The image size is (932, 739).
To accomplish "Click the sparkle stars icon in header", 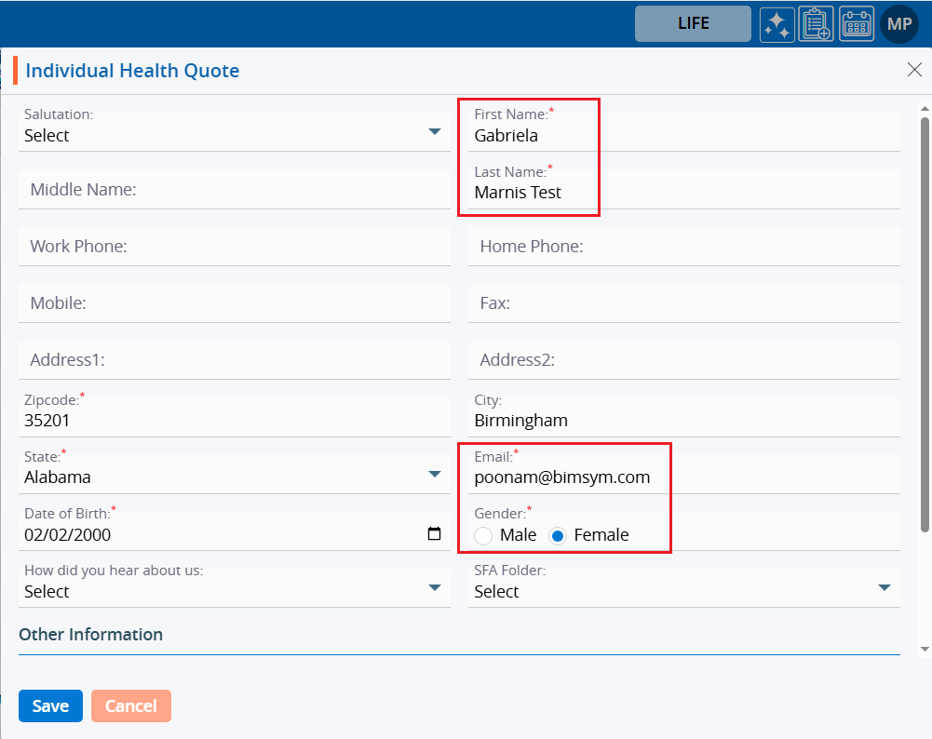I will (777, 24).
